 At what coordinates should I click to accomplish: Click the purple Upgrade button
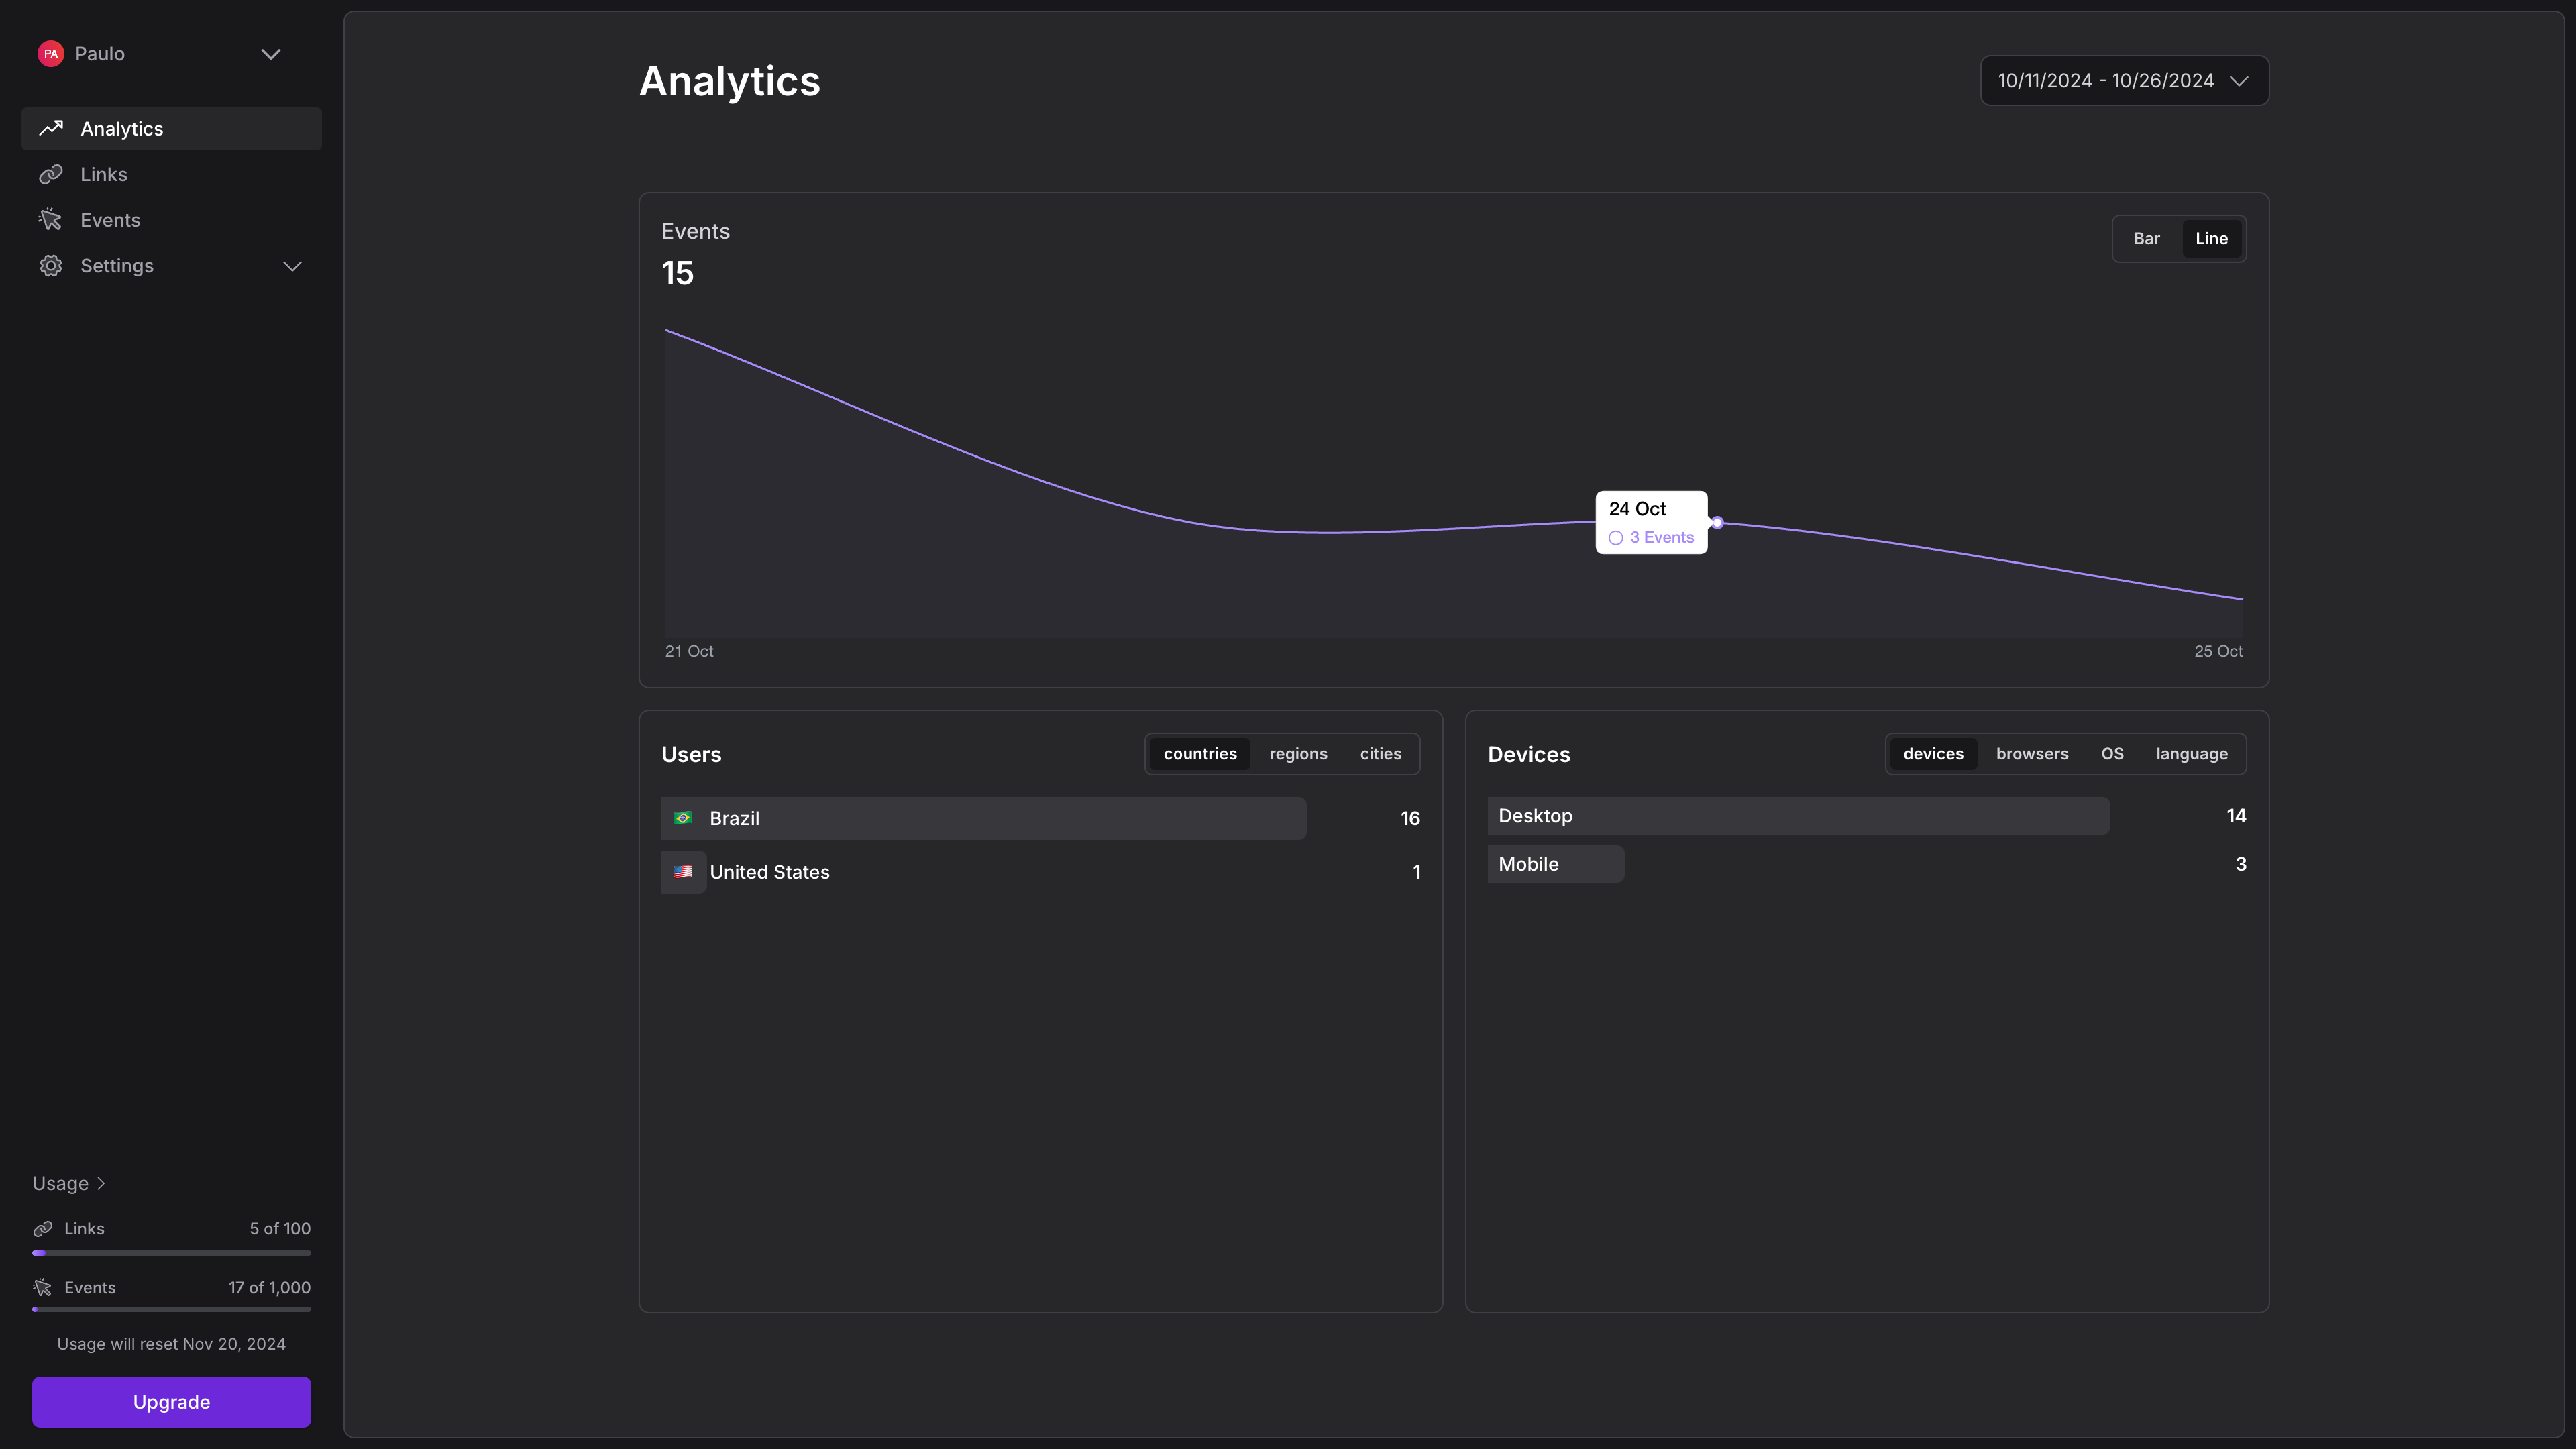(x=171, y=1402)
